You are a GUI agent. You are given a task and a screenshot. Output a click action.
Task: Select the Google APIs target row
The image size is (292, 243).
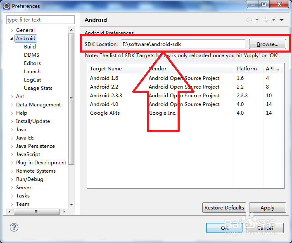pos(185,113)
